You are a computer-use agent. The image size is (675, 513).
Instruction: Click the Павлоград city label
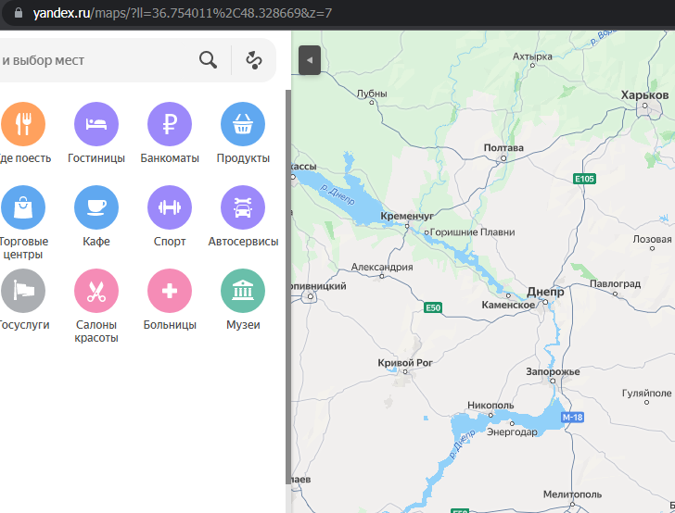(615, 283)
